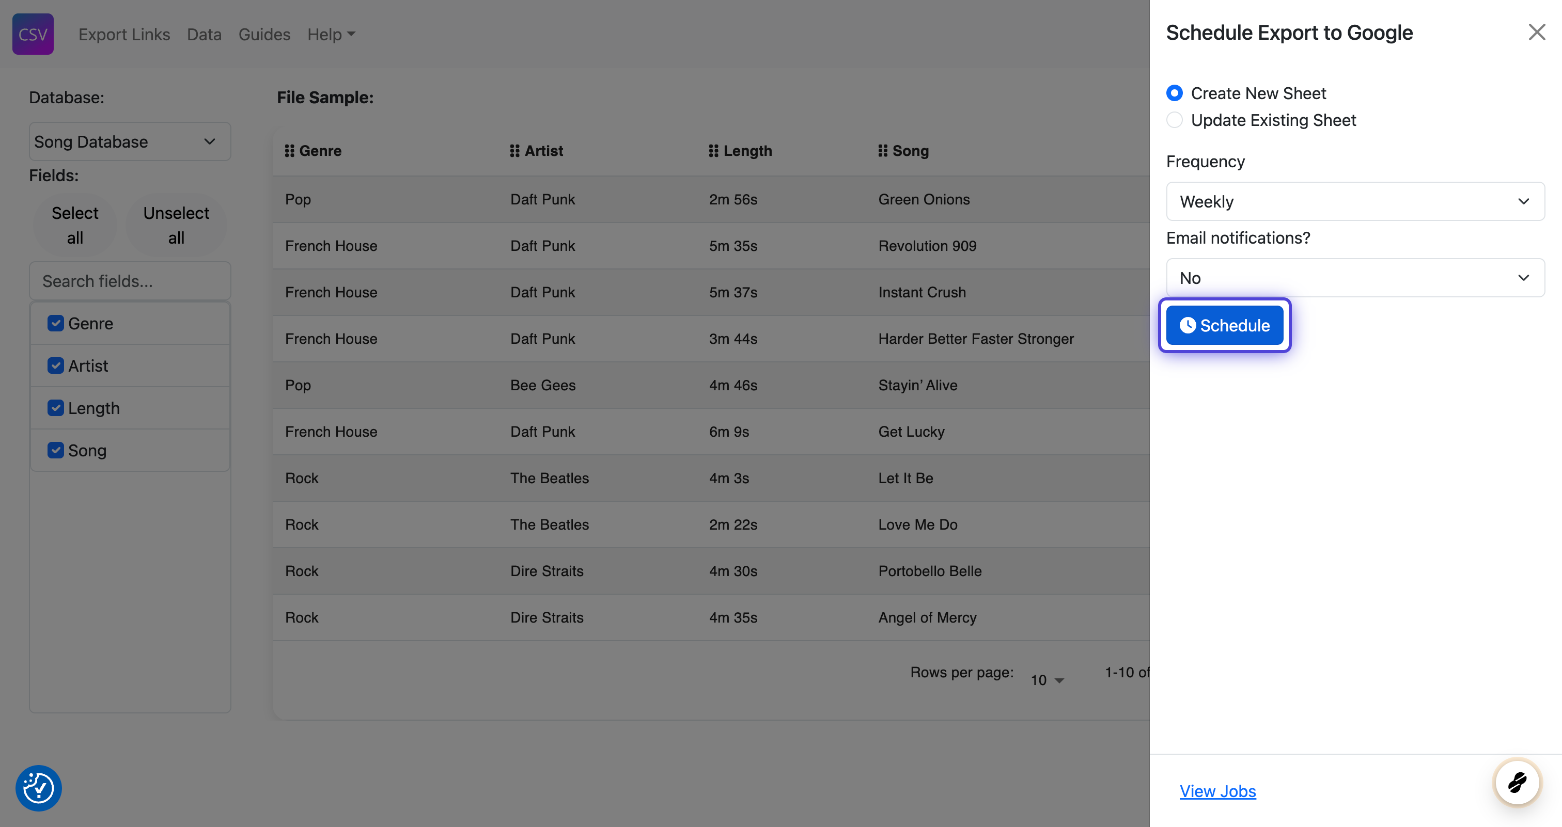Open the Help dropdown menu
Image resolution: width=1562 pixels, height=827 pixels.
pyautogui.click(x=331, y=35)
